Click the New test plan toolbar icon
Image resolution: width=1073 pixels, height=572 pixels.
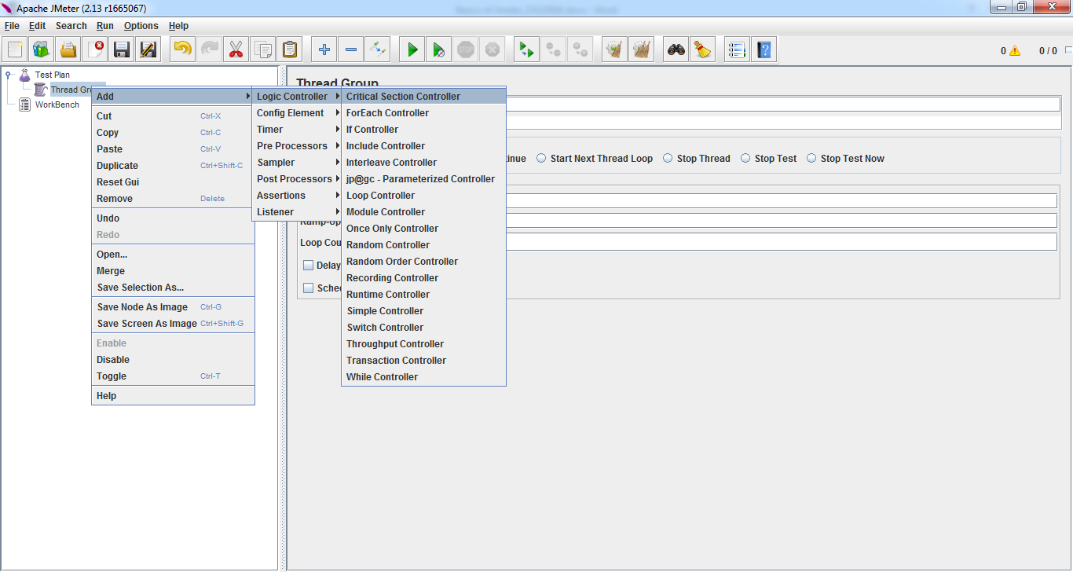coord(15,49)
